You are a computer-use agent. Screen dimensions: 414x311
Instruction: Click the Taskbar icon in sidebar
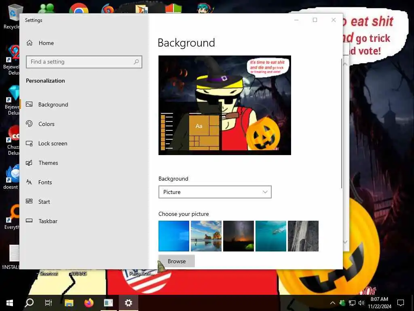tap(29, 221)
